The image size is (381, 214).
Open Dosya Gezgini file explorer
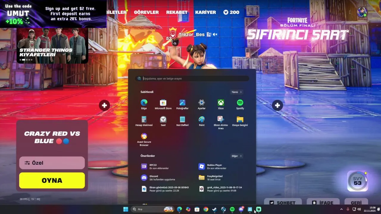pos(240,121)
